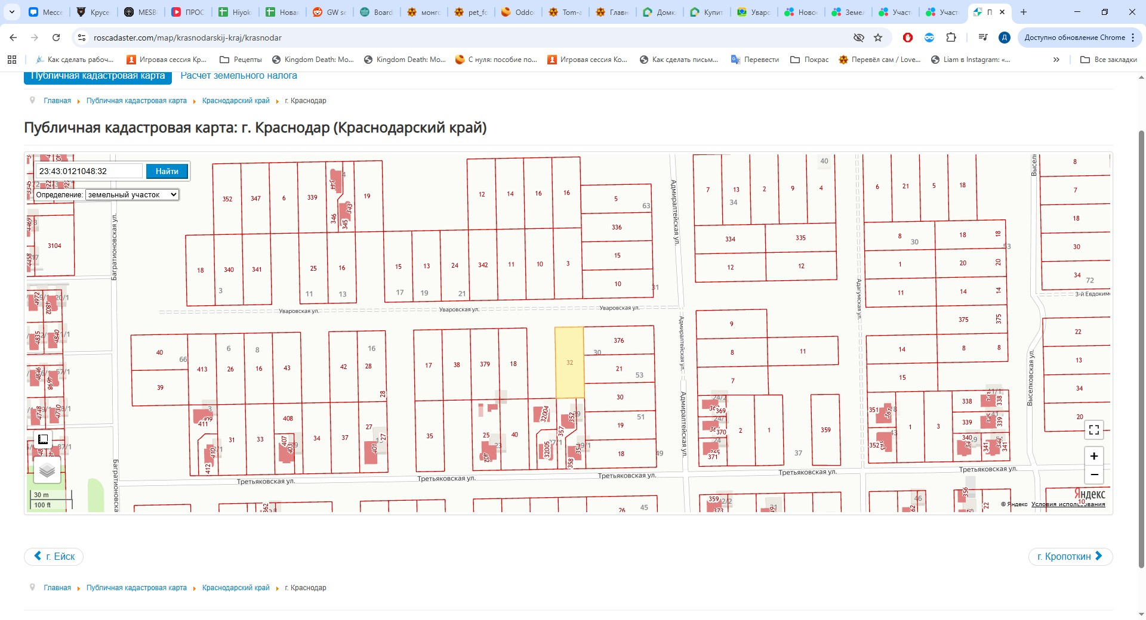Expand the cadastral map to fullscreen
The image size is (1146, 620).
(1093, 429)
